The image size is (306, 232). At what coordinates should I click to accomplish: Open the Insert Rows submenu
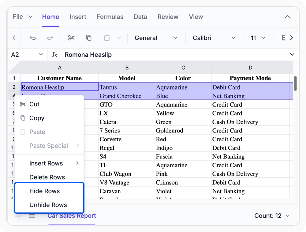pyautogui.click(x=49, y=163)
